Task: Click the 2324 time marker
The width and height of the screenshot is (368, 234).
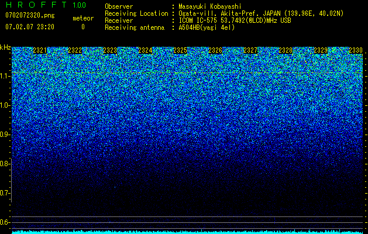Action: [145, 50]
